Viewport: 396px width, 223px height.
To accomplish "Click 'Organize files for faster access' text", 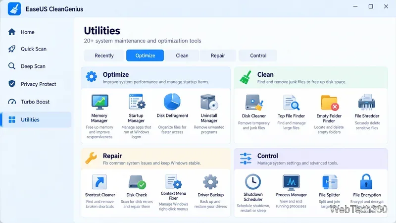I will tap(172, 129).
